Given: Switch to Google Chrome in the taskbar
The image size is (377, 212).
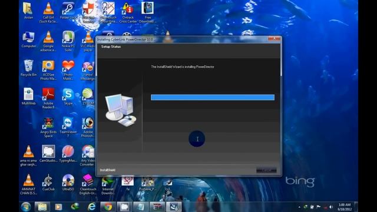Looking at the screenshot, I should click(x=108, y=207).
